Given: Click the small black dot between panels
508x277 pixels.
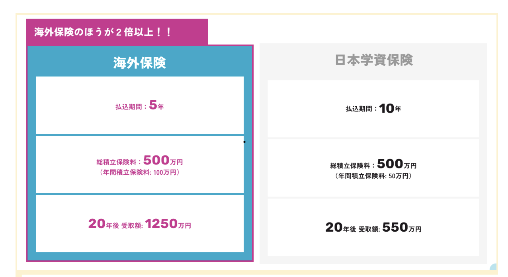Looking at the screenshot, I should tap(244, 142).
